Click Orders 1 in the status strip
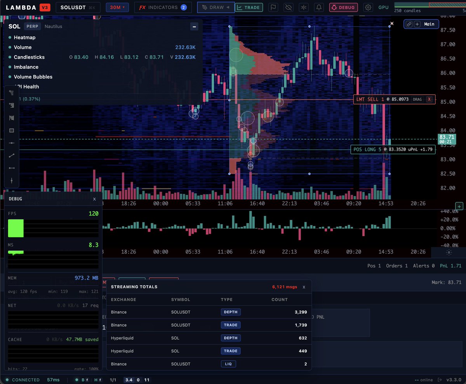The width and height of the screenshot is (466, 384). coord(397,266)
